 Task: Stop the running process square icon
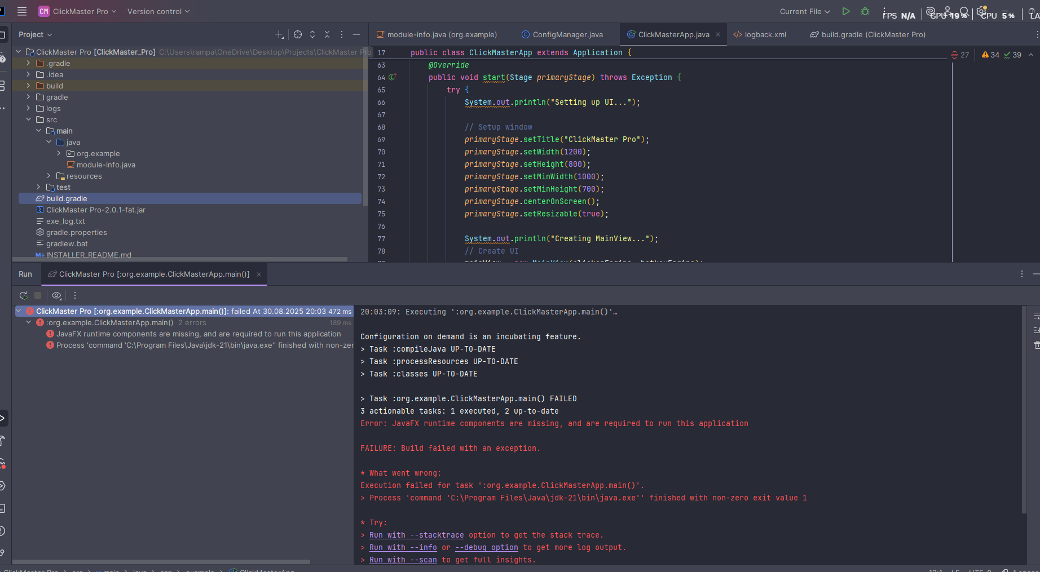click(38, 295)
